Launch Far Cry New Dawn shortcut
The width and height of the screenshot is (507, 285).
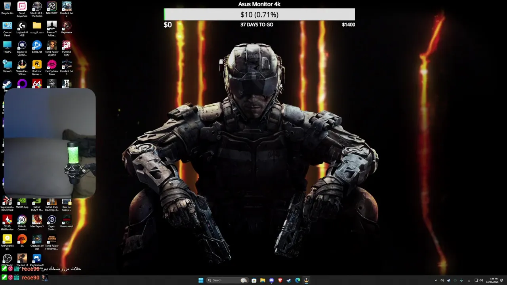[x=51, y=68]
